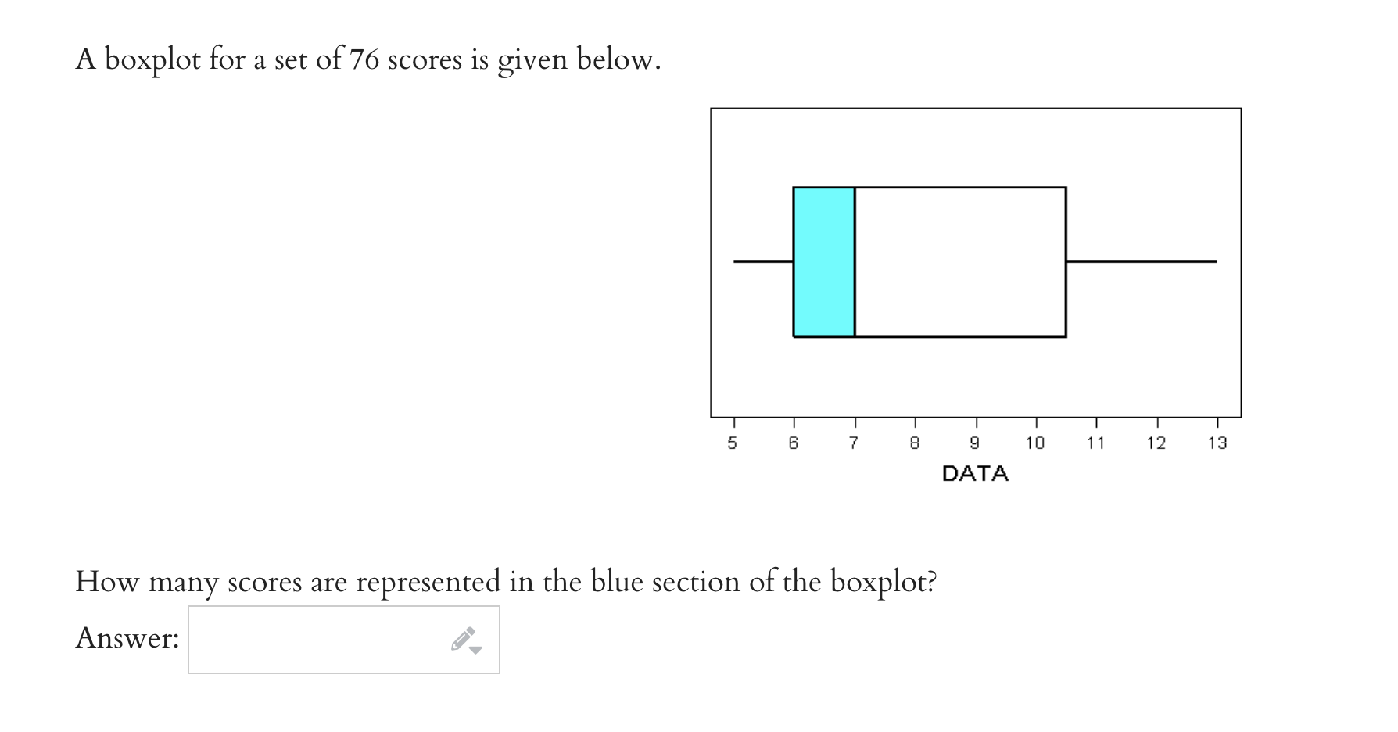Image resolution: width=1398 pixels, height=732 pixels.
Task: Click the right whisker of the boxplot
Action: coord(1142,262)
